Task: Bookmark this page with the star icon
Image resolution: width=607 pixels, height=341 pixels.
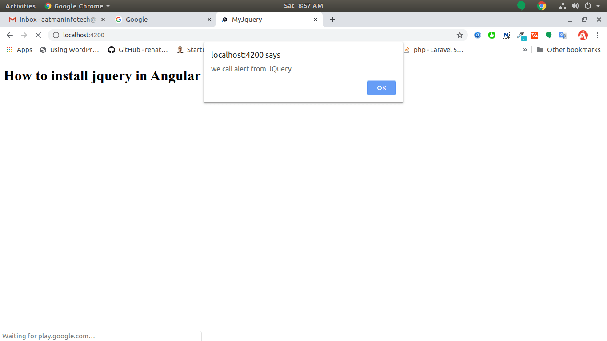Action: coord(460,35)
